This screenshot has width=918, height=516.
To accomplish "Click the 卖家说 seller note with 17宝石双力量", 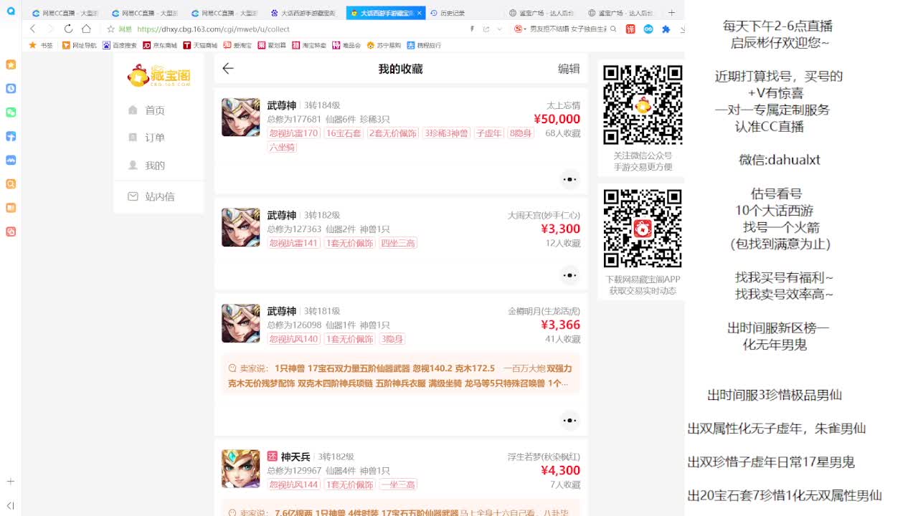I will click(401, 376).
